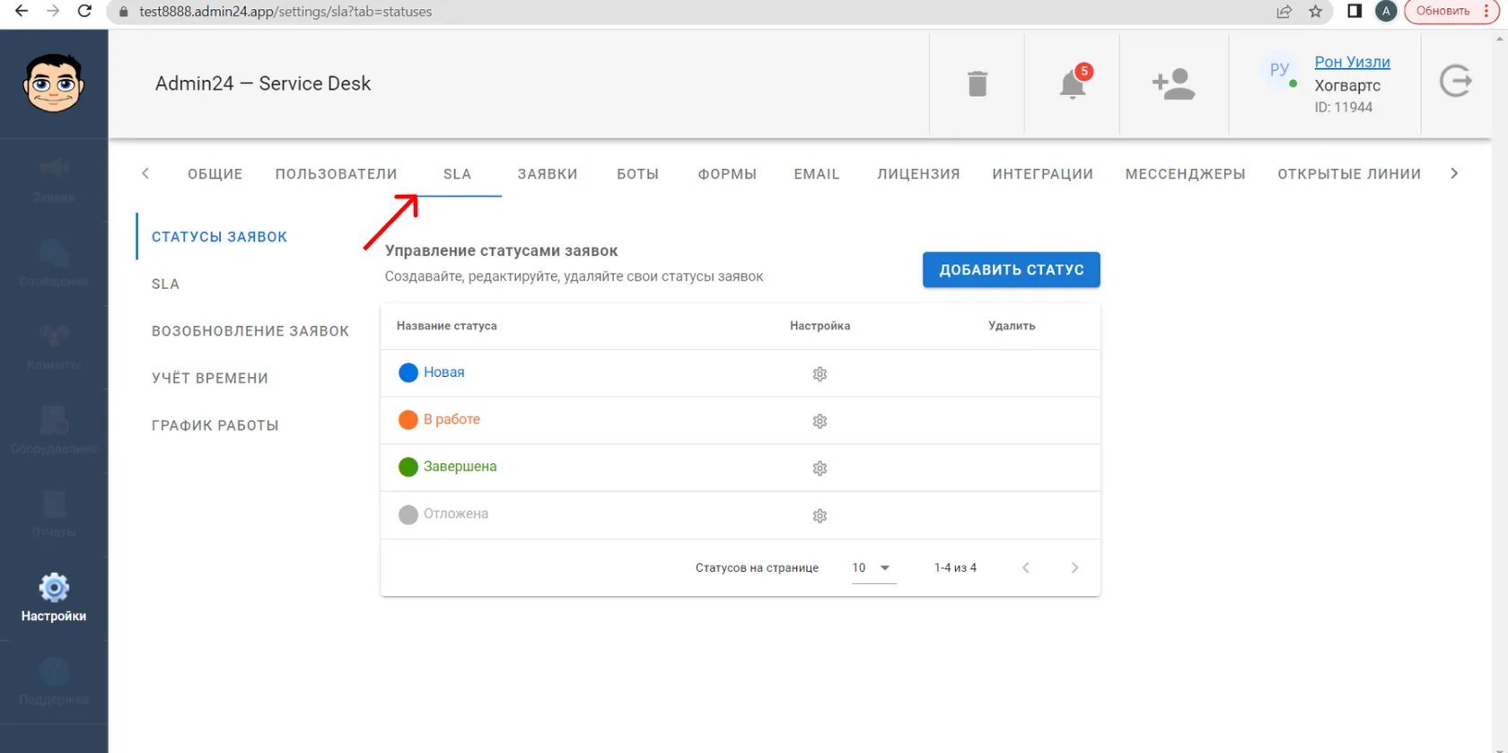This screenshot has height=753, width=1508.
Task: Open Настройки in the left sidebar
Action: click(x=54, y=598)
